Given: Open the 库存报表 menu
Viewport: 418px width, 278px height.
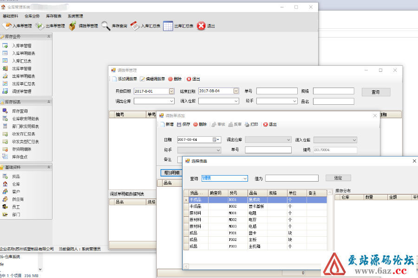Looking at the screenshot, I should [x=53, y=16].
